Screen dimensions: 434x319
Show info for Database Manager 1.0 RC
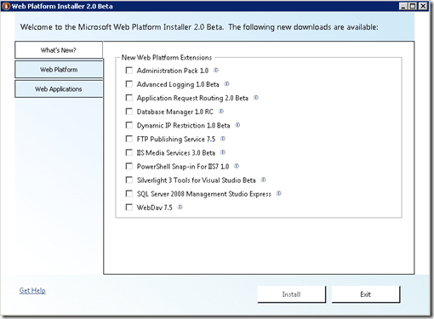[x=221, y=111]
